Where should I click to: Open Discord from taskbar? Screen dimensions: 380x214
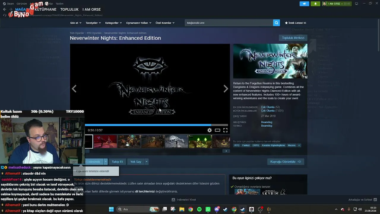(217, 209)
